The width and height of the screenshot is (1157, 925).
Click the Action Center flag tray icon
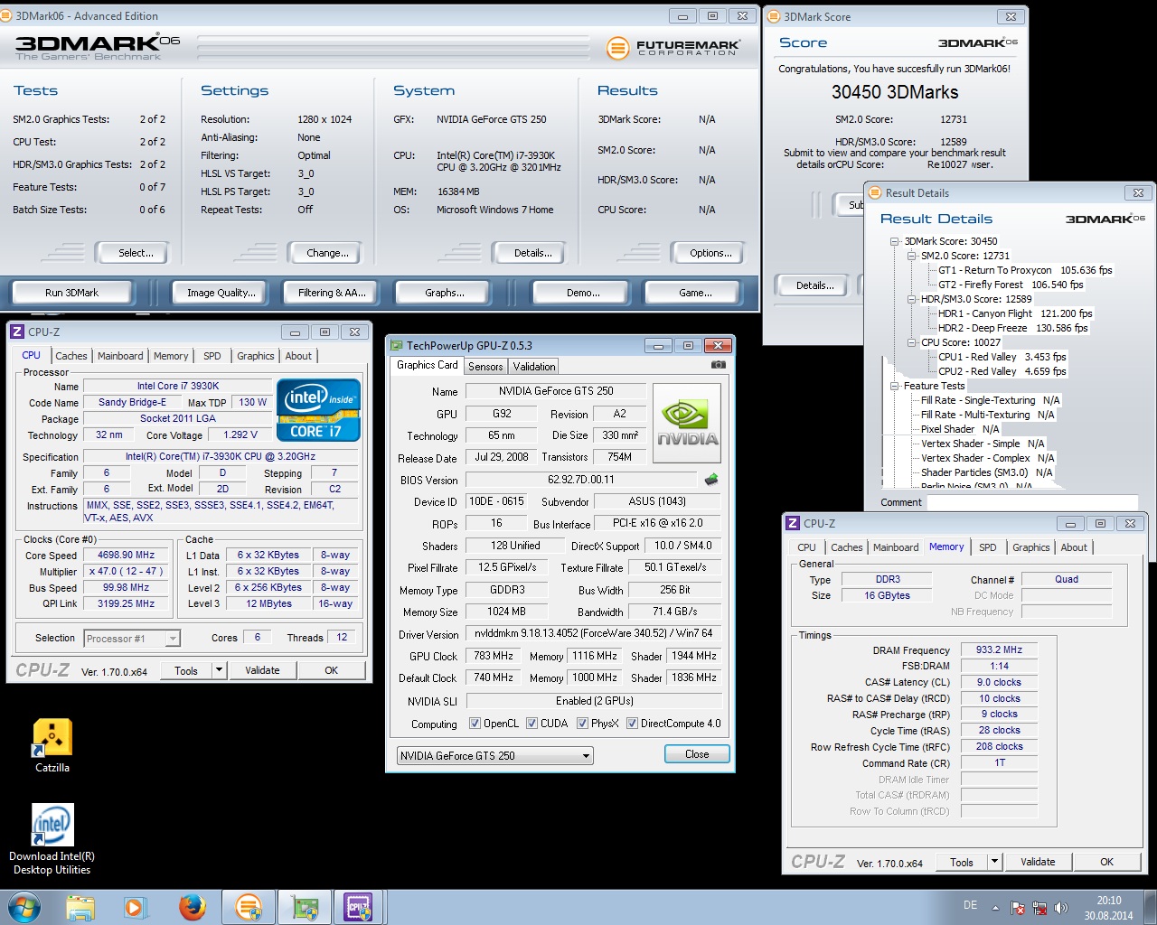tap(1018, 908)
